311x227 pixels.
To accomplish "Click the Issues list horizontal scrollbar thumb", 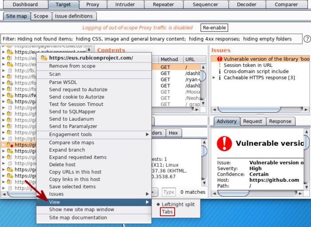I will click(x=249, y=110).
